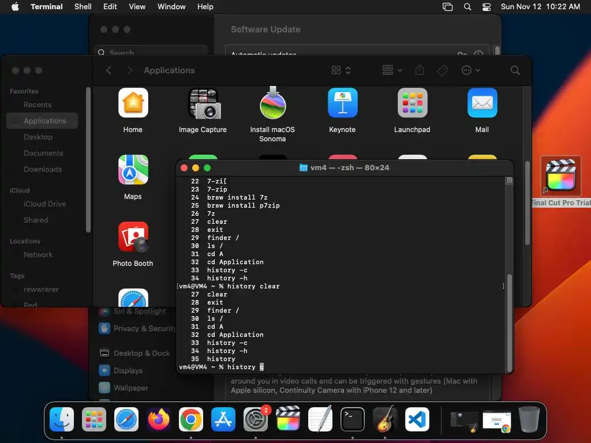Select Network in Finder sidebar

coord(38,254)
